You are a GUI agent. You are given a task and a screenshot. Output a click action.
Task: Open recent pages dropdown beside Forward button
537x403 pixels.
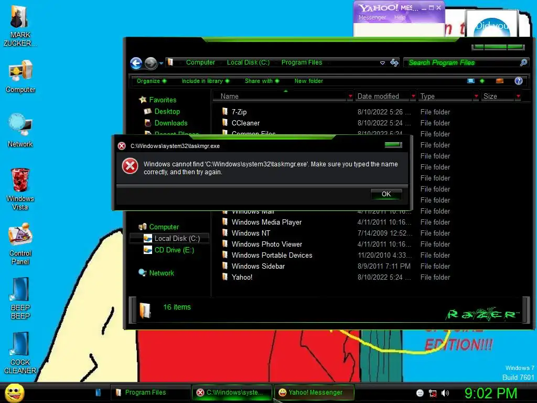161,63
